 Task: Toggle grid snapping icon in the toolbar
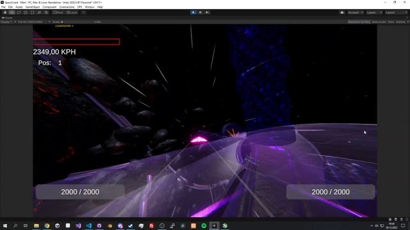point(84,12)
